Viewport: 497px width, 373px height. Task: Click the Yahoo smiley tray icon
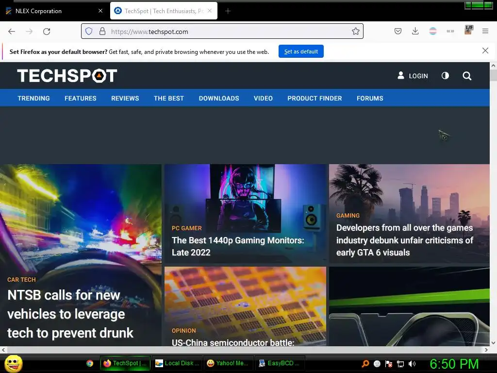tap(377, 364)
